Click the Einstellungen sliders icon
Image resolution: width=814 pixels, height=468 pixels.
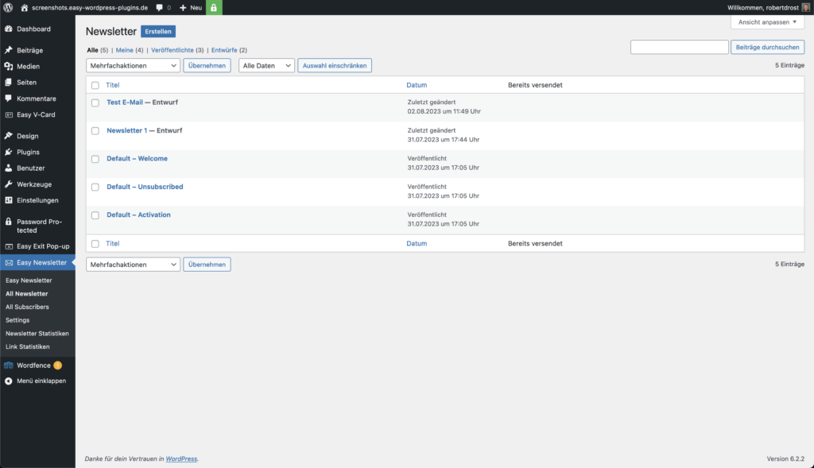tap(8, 200)
